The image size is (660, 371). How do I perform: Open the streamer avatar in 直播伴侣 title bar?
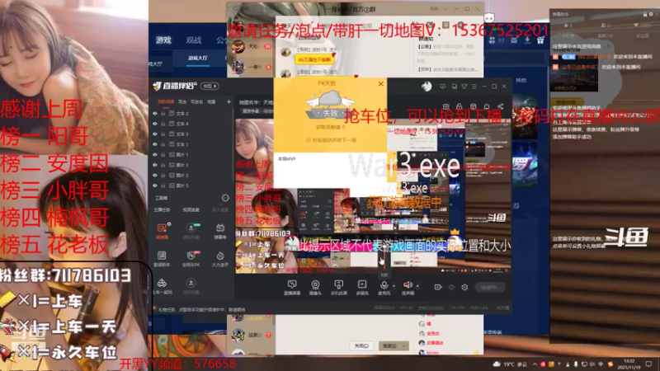427,86
